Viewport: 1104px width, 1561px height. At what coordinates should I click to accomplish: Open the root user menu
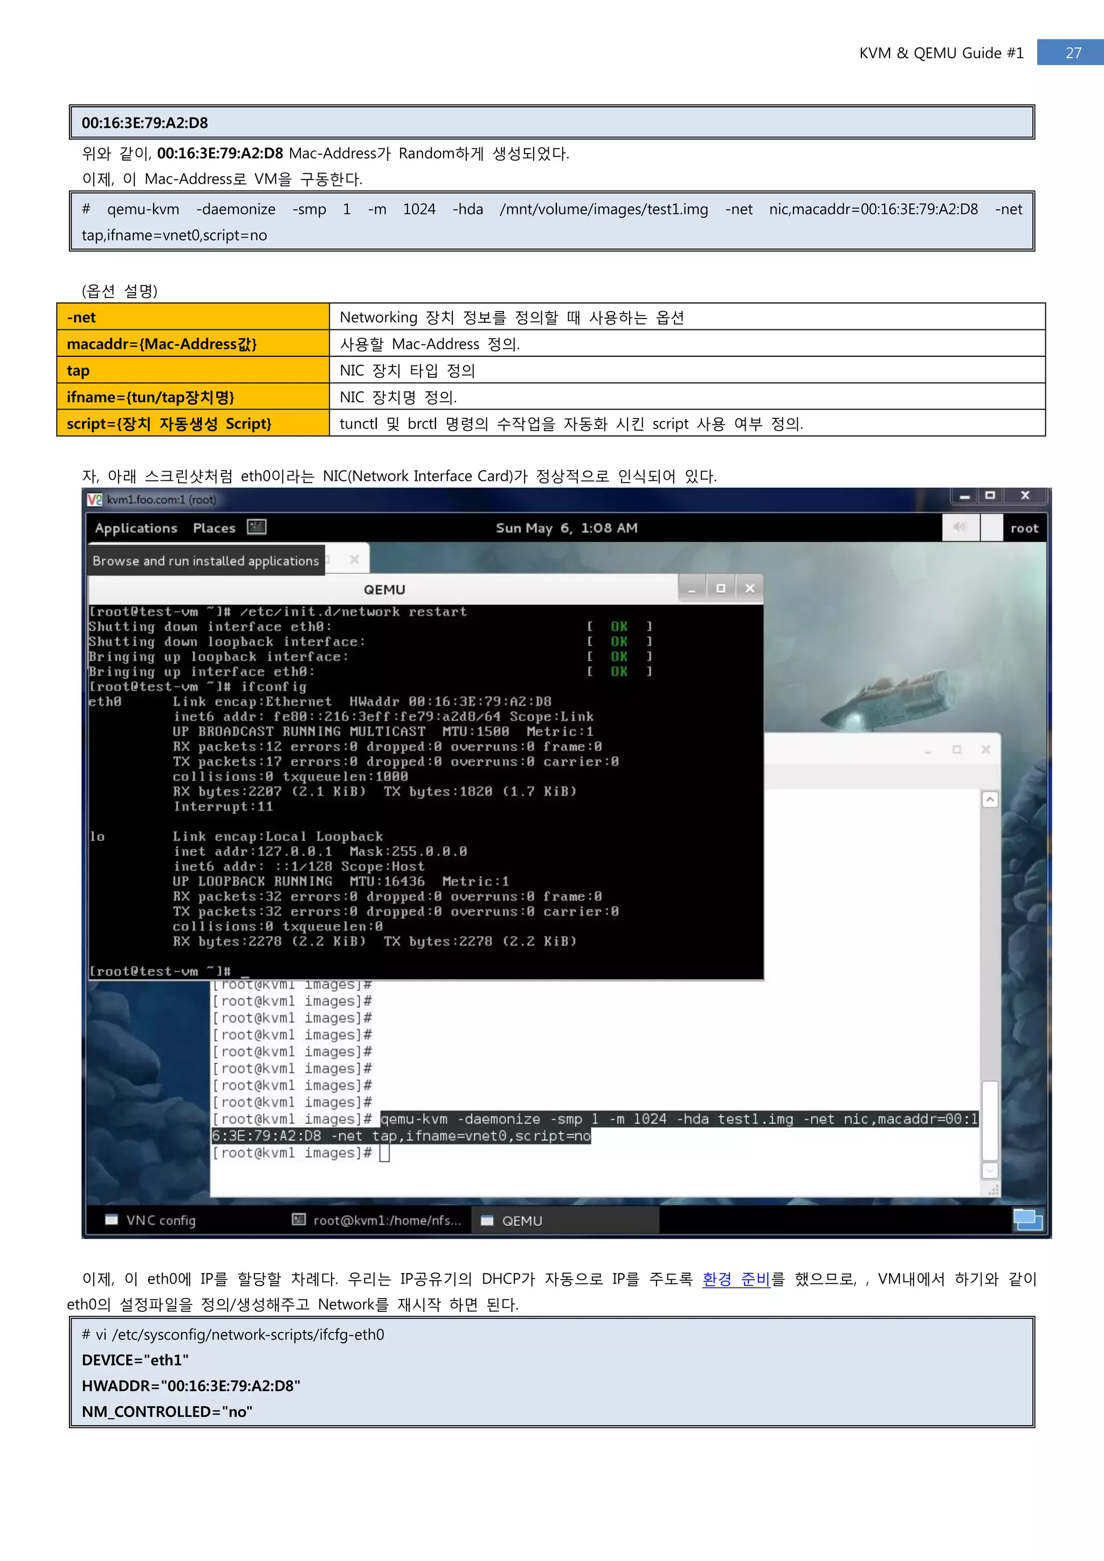[x=1024, y=528]
